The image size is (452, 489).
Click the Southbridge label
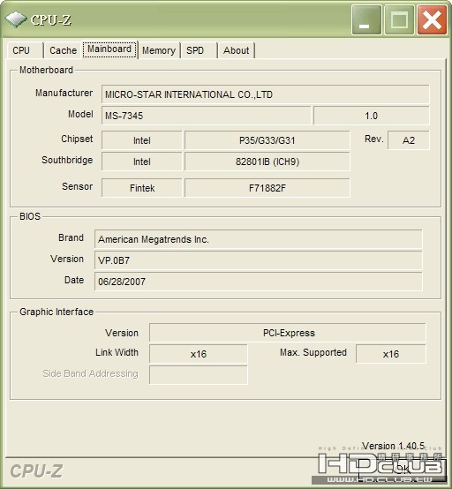point(67,160)
